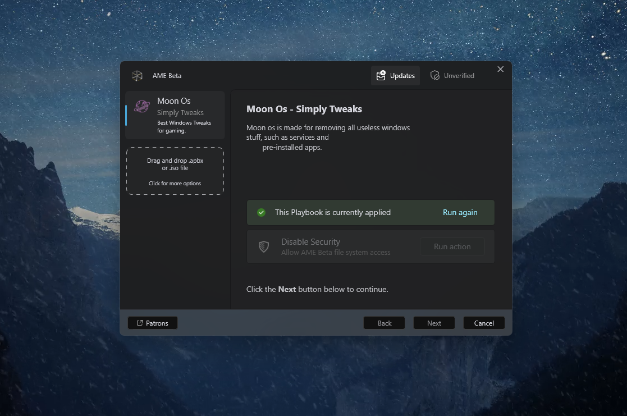Click the 'Moon Os - Simply Tweaks' heading
Viewport: 627px width, 416px height.
pos(304,109)
